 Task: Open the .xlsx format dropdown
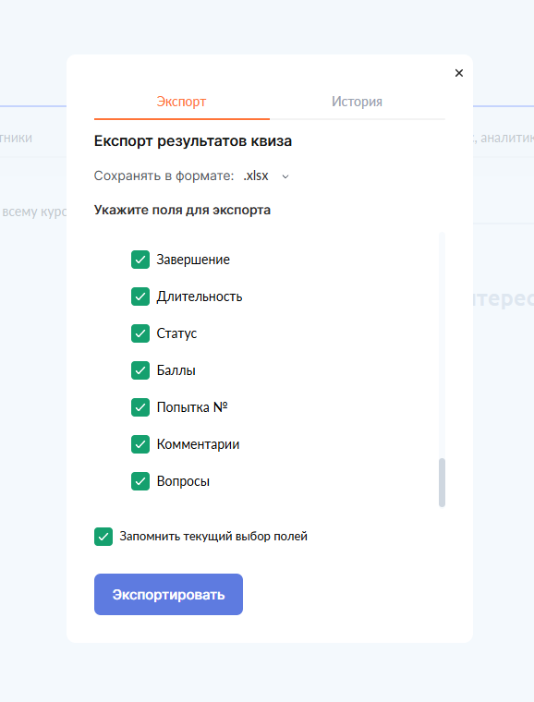pyautogui.click(x=266, y=175)
